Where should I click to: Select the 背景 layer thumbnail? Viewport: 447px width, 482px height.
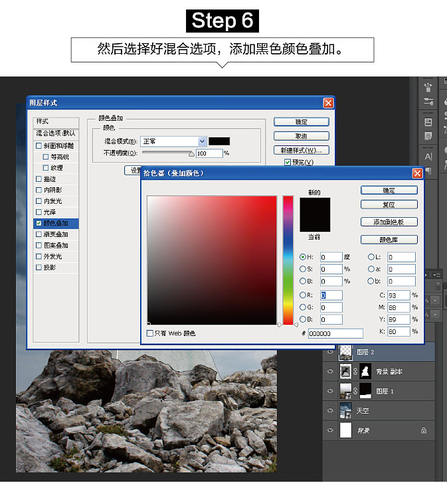click(x=345, y=430)
